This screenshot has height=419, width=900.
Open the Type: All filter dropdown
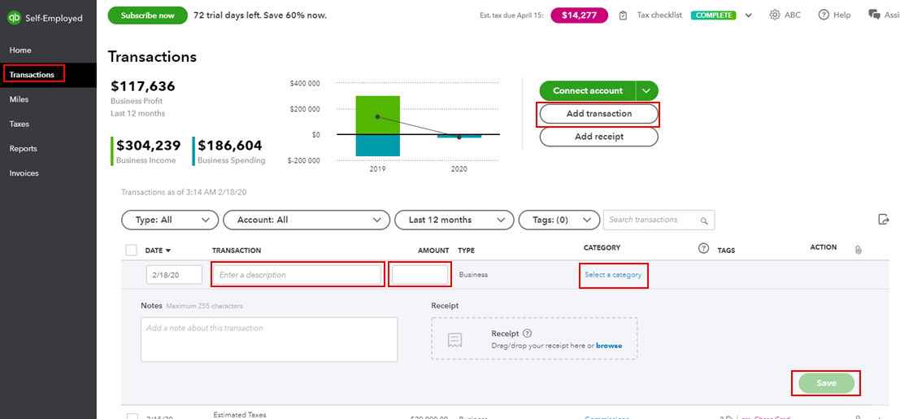170,220
